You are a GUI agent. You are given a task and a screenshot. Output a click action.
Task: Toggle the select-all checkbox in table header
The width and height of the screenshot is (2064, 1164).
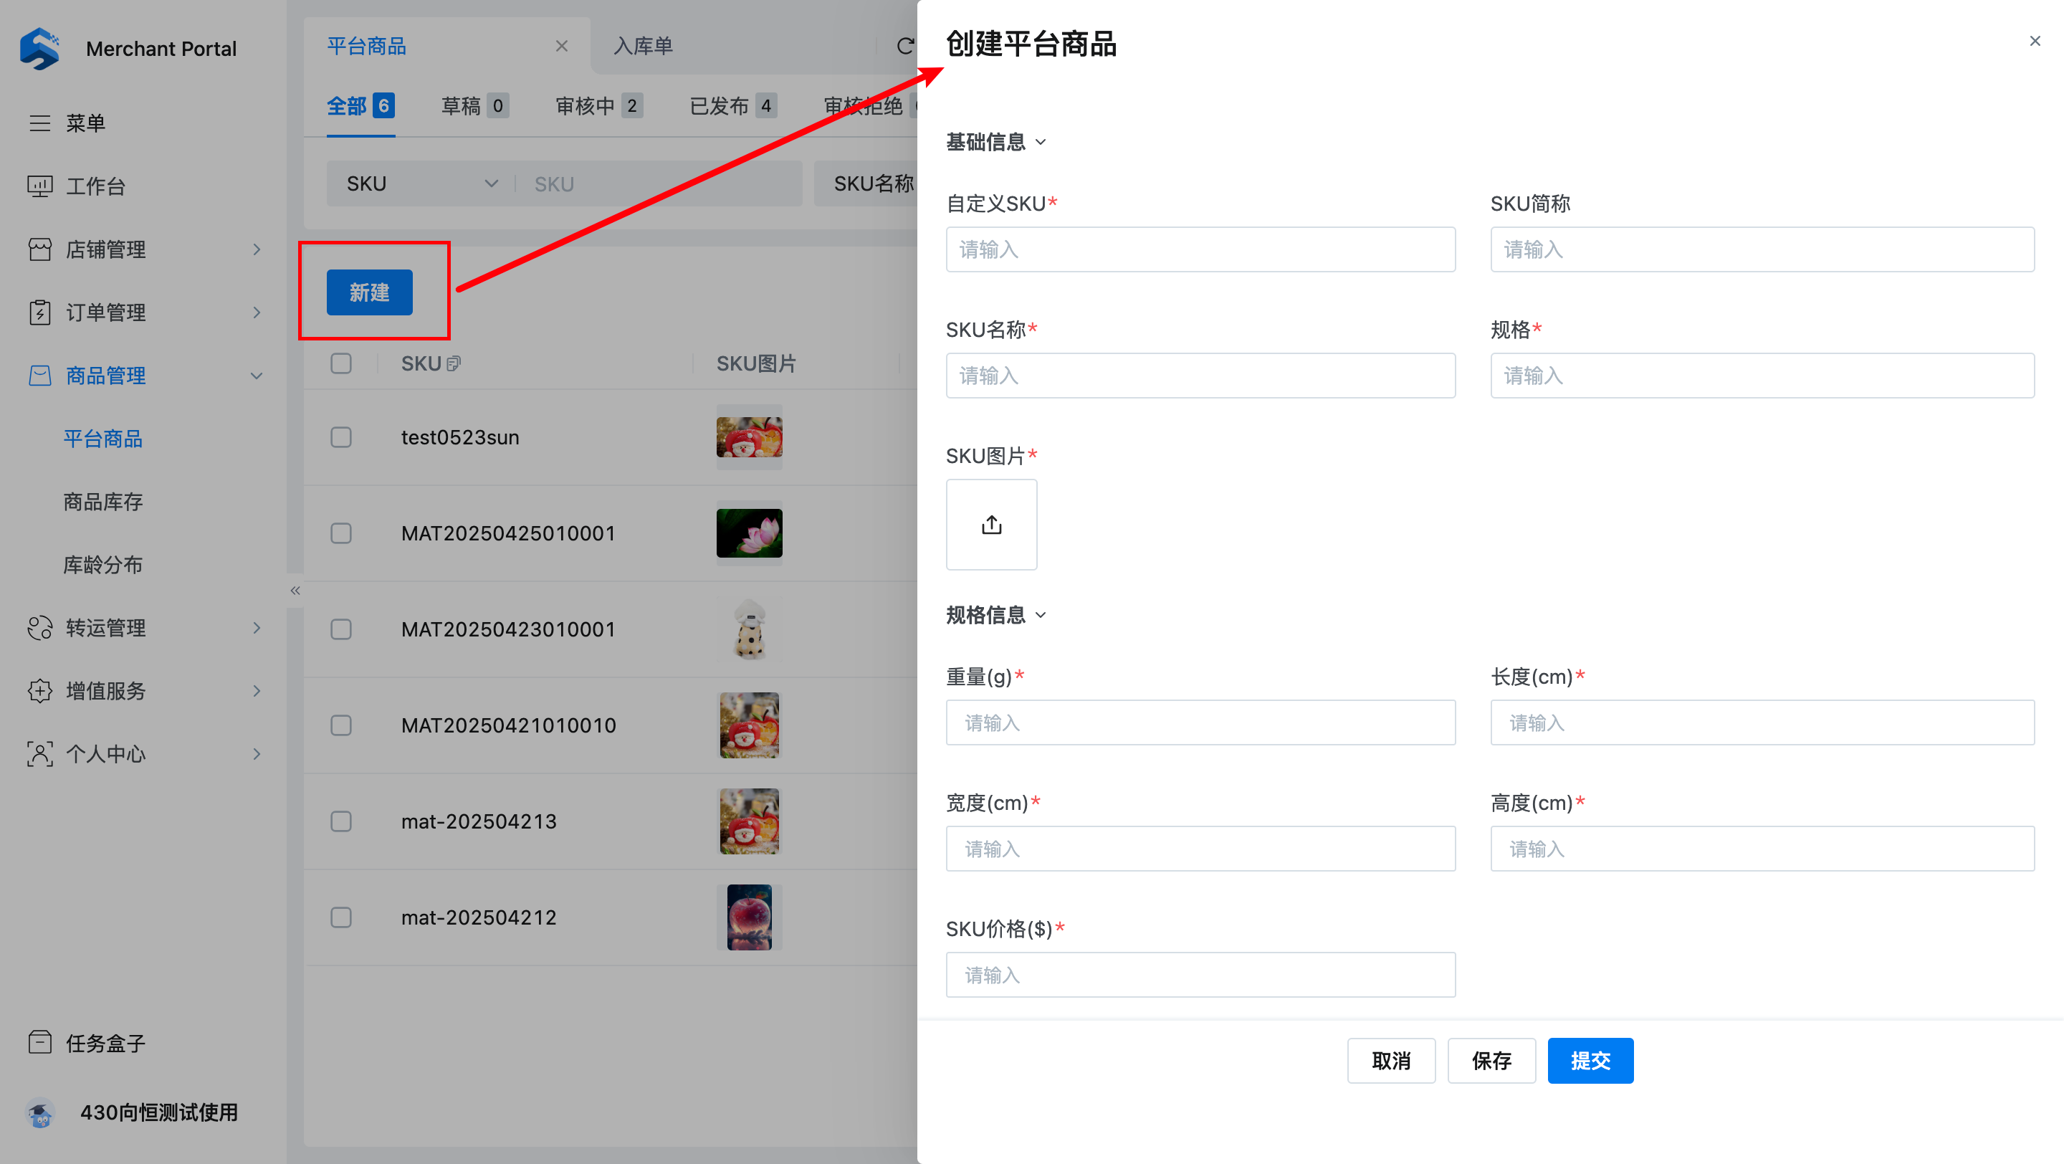341,363
